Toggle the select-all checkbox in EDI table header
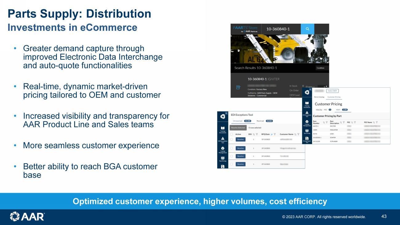This screenshot has width=400, height=225. pyautogui.click(x=231, y=134)
